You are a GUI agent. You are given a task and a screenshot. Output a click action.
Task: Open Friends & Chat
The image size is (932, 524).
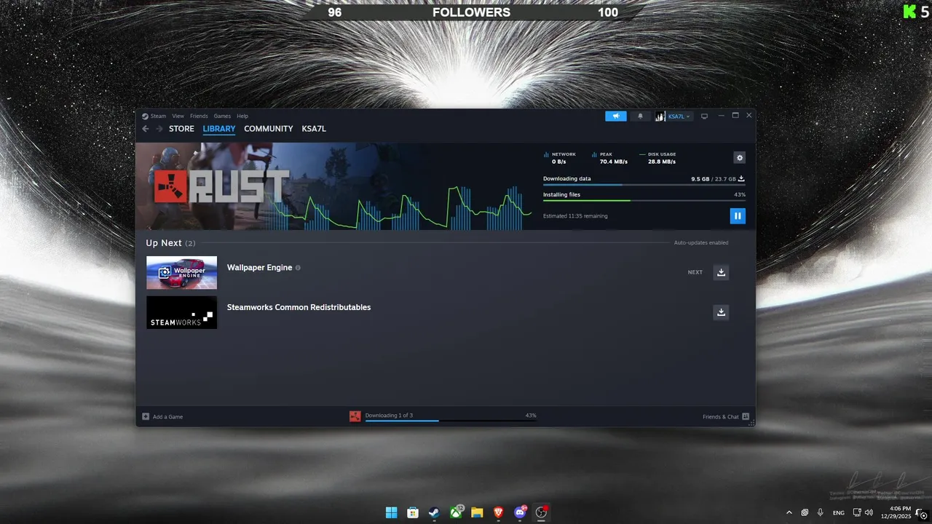(726, 417)
